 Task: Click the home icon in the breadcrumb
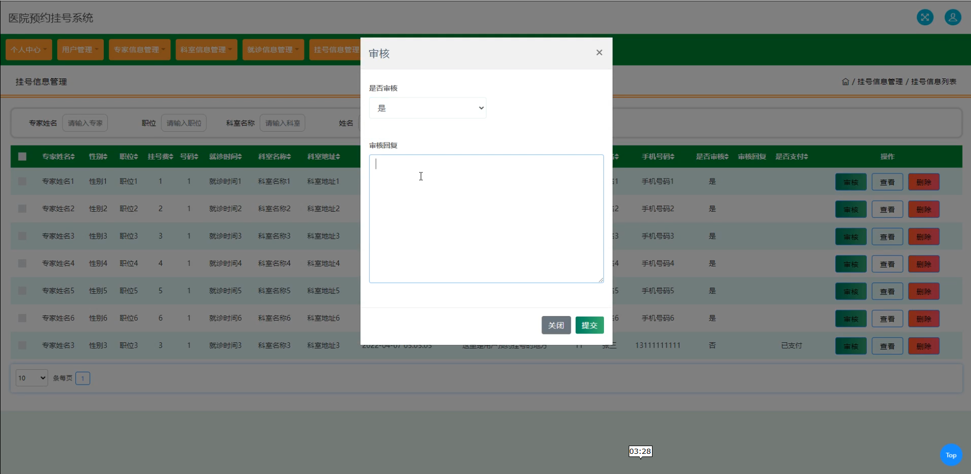point(845,81)
